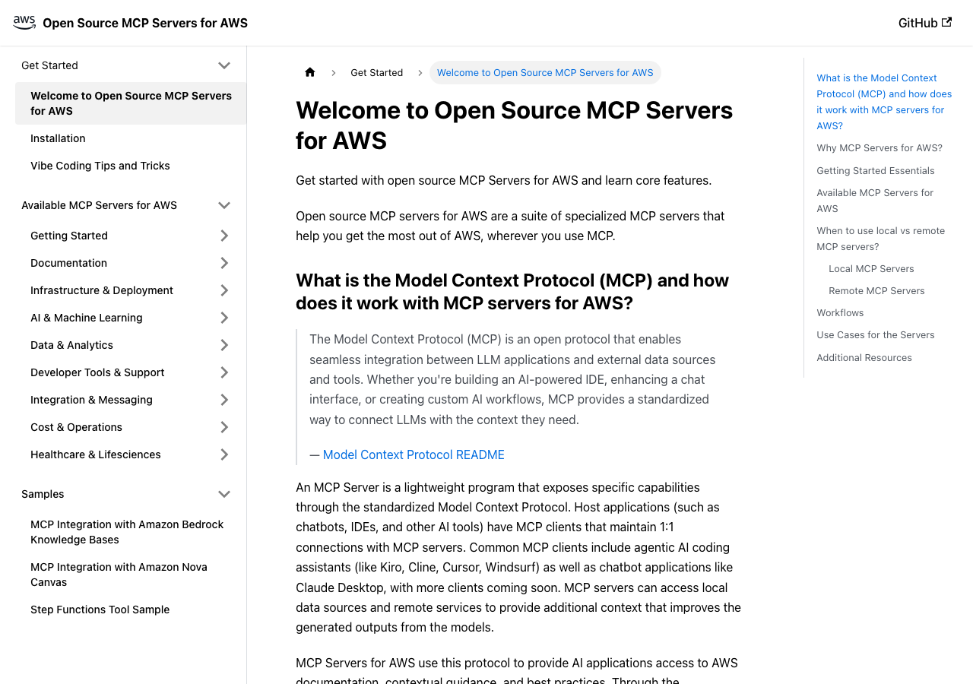Screen dimensions: 973x684
Task: Collapse the Samples sidebar section
Action: [224, 494]
